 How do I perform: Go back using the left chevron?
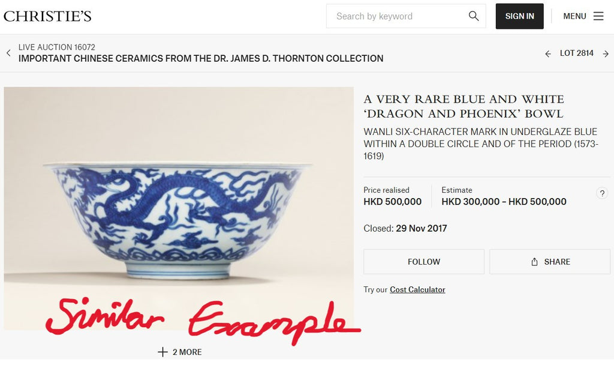click(8, 53)
